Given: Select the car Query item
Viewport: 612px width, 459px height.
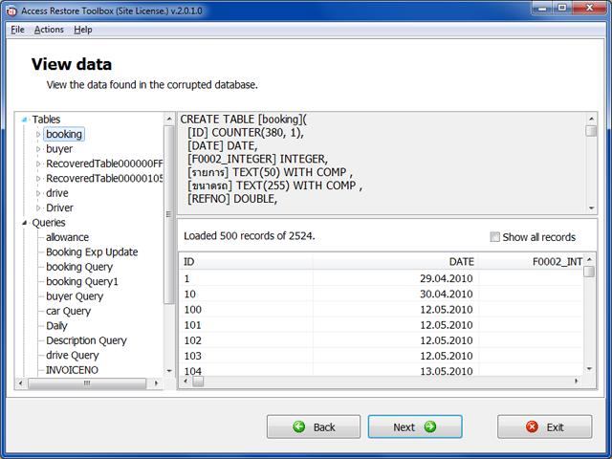Looking at the screenshot, I should point(68,311).
